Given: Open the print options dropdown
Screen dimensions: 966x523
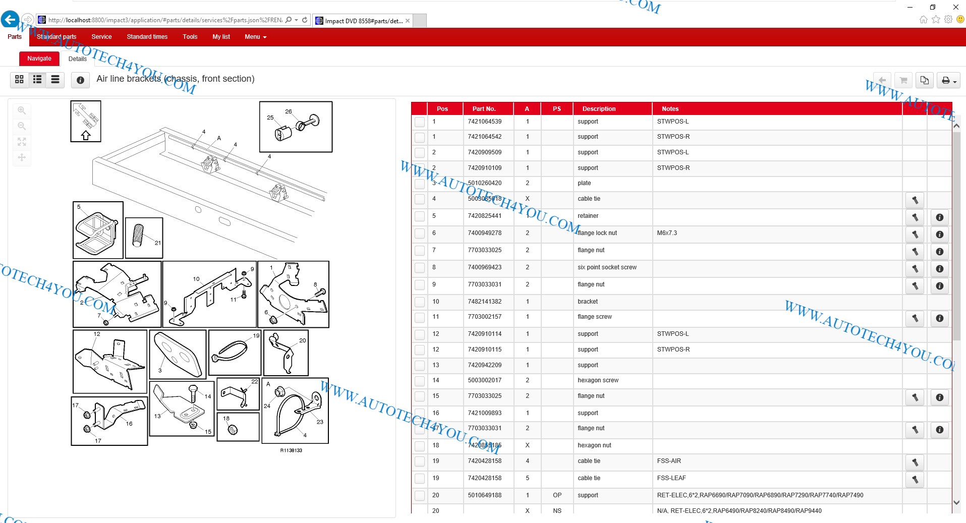Looking at the screenshot, I should pyautogui.click(x=948, y=80).
